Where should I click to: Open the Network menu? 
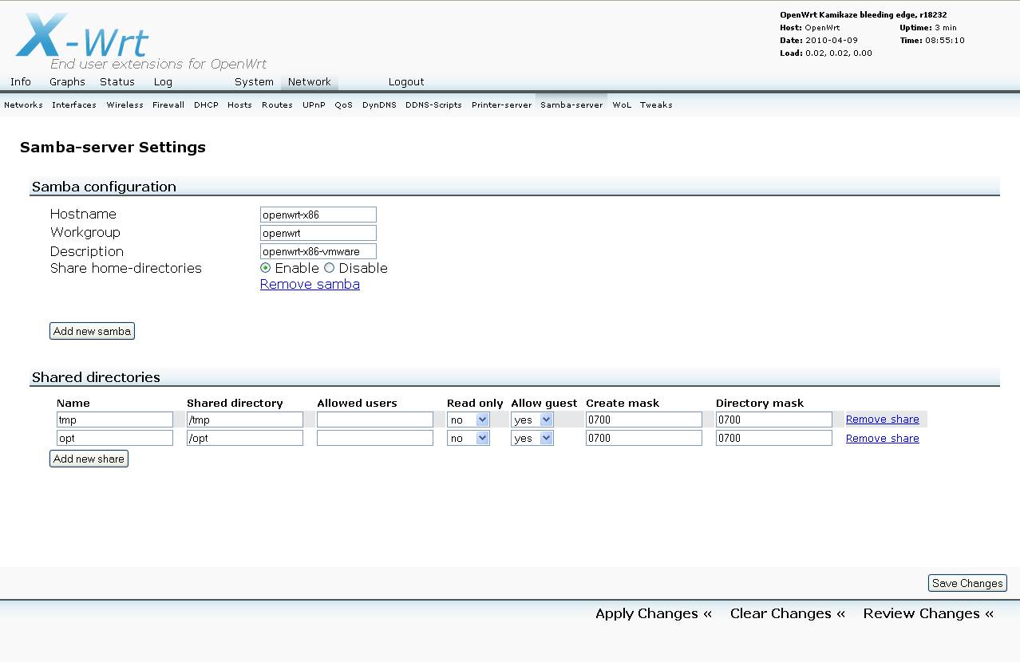tap(310, 81)
